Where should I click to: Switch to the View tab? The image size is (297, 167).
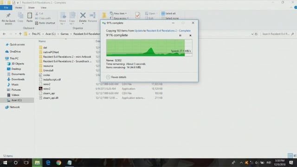[x=43, y=7]
